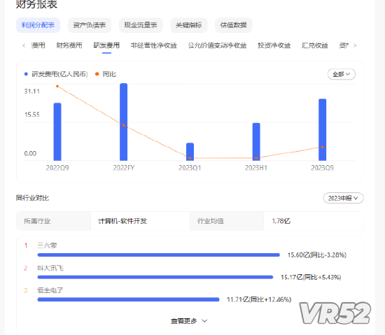
Task: Toggle the 同比 orange legend series
Action: (106, 74)
